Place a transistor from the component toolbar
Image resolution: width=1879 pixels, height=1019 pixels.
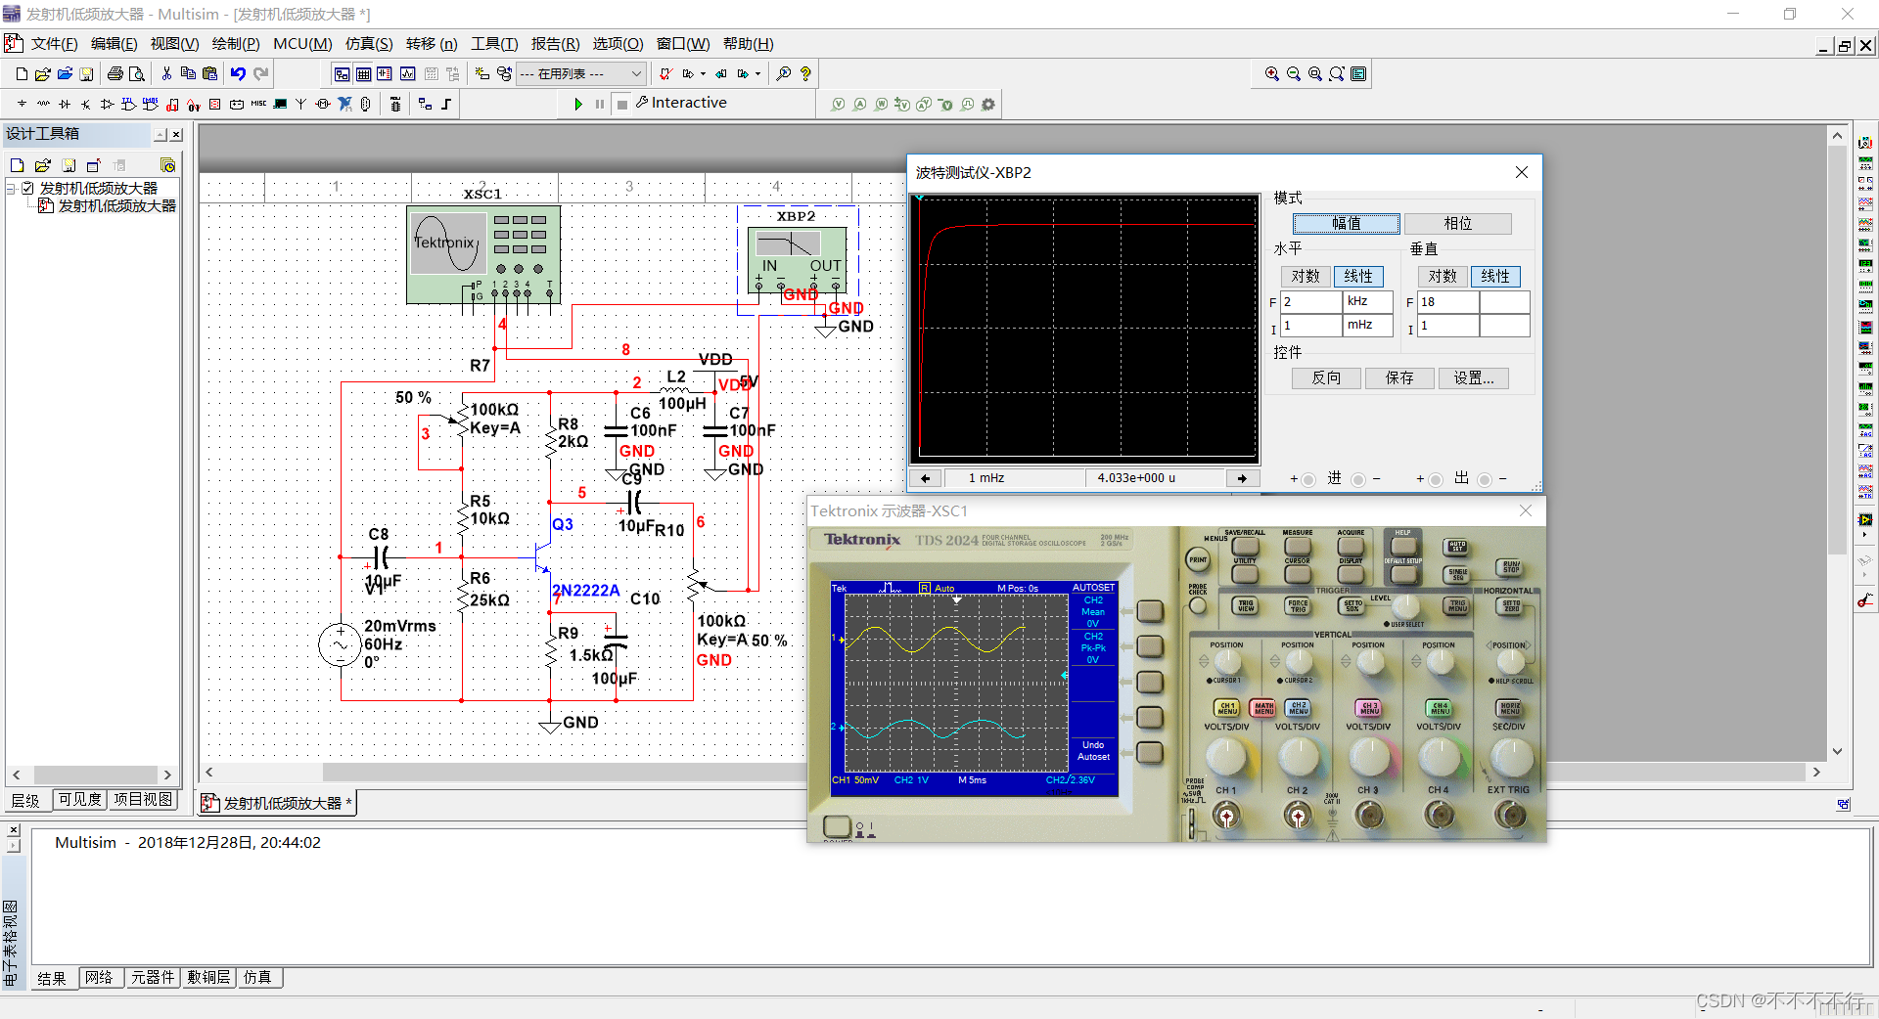point(86,104)
